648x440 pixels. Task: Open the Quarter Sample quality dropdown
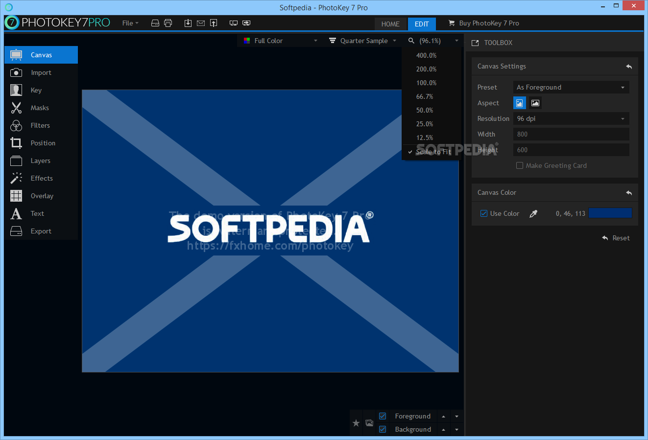(x=362, y=41)
